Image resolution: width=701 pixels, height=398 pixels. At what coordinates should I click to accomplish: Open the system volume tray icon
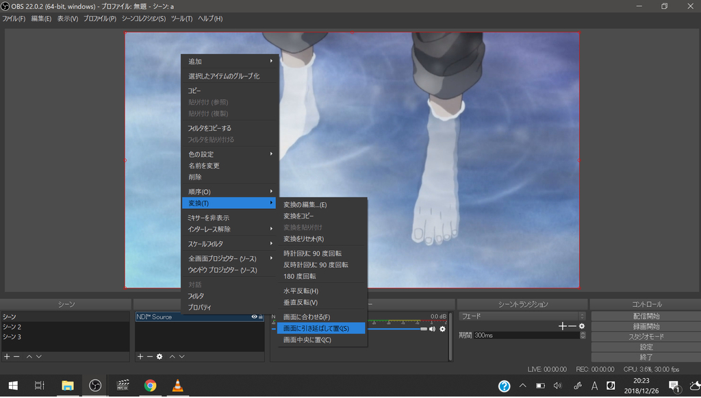point(557,386)
